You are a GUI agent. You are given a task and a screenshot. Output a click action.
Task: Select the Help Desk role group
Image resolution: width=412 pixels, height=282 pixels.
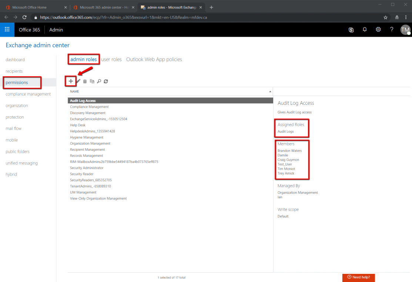pyautogui.click(x=170, y=125)
